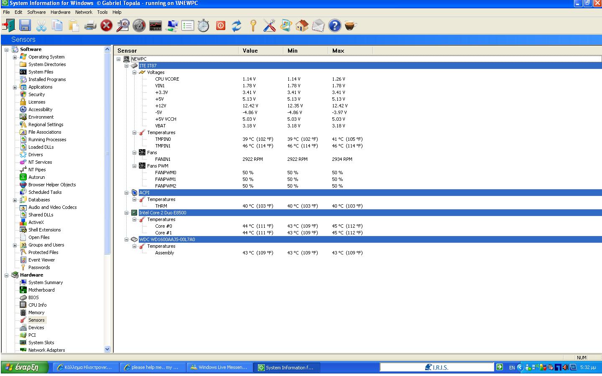This screenshot has width=602, height=376.
Task: Click the Copy pages toolbar icon
Action: pyautogui.click(x=57, y=26)
